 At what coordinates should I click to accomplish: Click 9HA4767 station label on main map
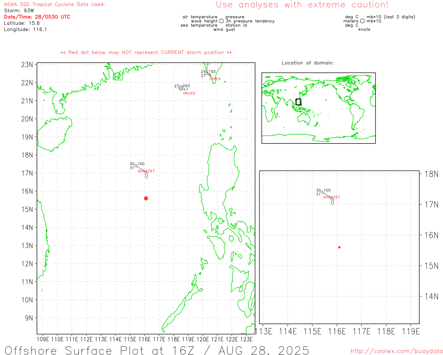pos(146,171)
